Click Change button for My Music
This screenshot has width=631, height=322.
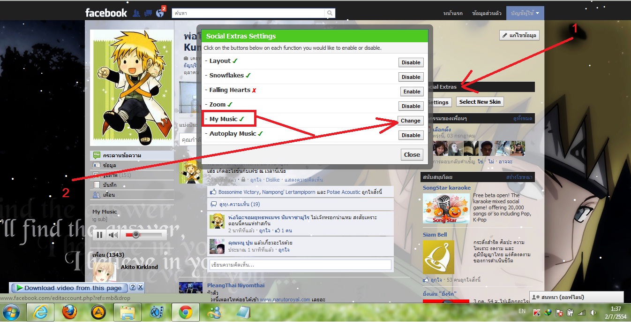[x=410, y=121]
